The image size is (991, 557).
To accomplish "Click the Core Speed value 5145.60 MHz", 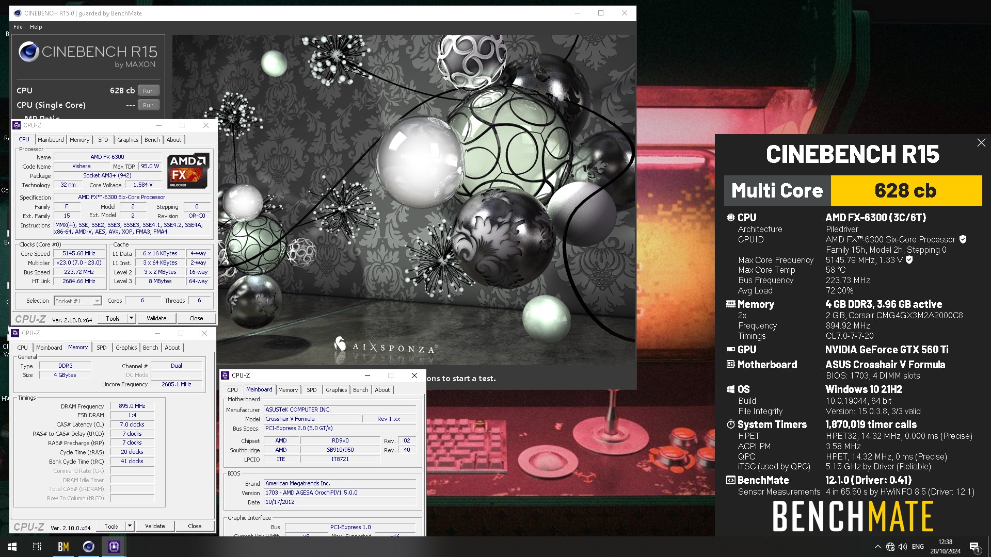I will [79, 253].
